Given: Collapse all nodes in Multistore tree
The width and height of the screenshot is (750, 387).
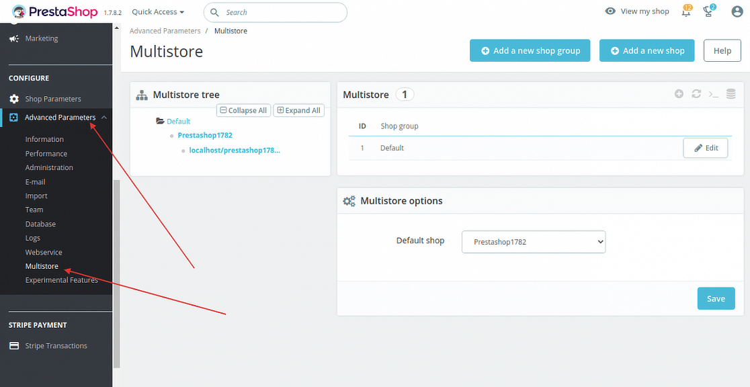Looking at the screenshot, I should point(243,110).
